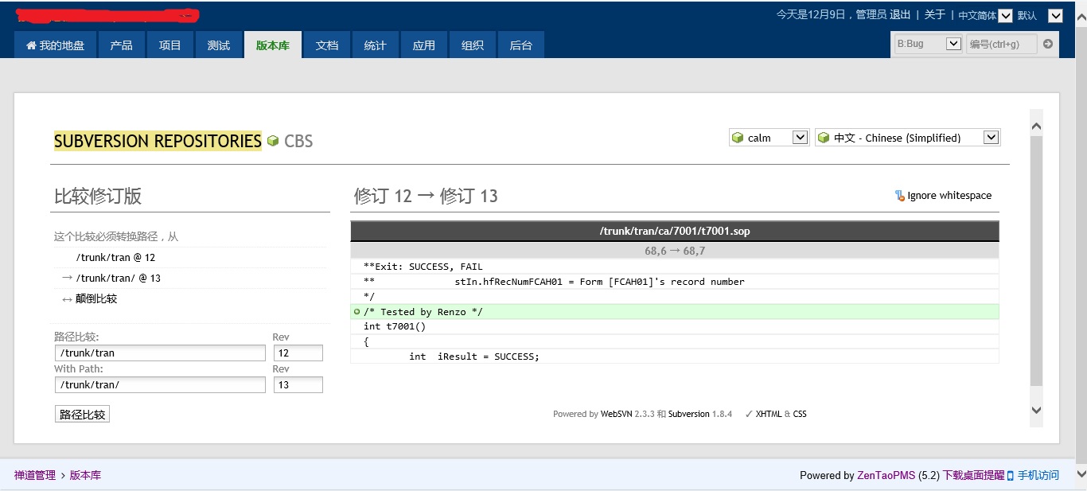Open the 应用 tab
The width and height of the screenshot is (1087, 491).
[x=424, y=45]
